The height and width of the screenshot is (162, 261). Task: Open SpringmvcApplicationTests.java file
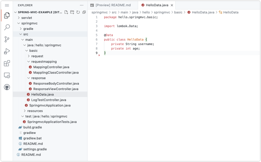(50, 122)
